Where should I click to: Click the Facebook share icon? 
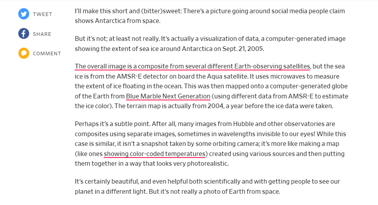point(24,33)
